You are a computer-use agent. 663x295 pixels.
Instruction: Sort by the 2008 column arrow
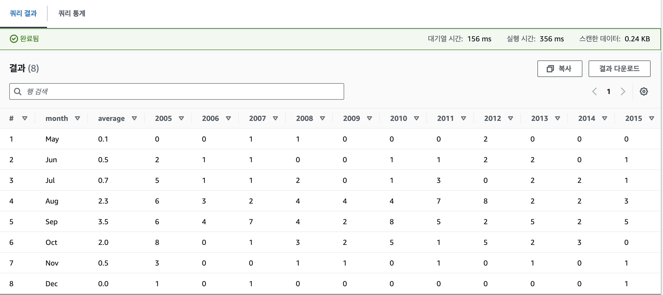coord(322,118)
